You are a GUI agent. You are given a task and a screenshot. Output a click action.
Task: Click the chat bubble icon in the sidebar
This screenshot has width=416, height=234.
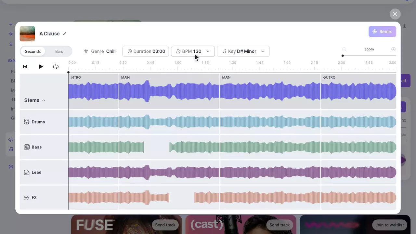pyautogui.click(x=11, y=167)
